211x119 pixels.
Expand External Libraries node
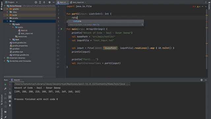(x=4, y=58)
